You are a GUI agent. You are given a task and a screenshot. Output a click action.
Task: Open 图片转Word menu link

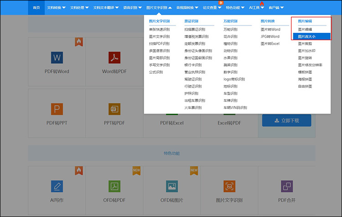(x=270, y=30)
